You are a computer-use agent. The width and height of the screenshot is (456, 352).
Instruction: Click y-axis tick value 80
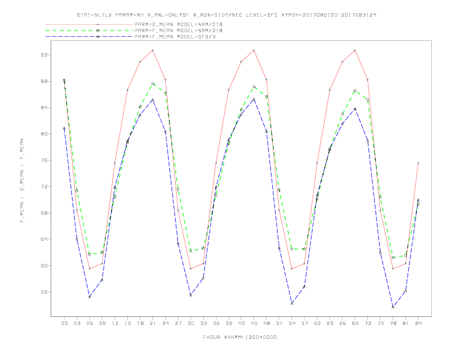(44, 134)
